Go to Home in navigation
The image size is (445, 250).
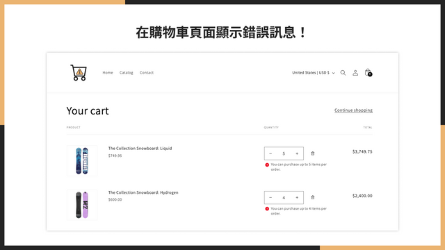point(108,73)
